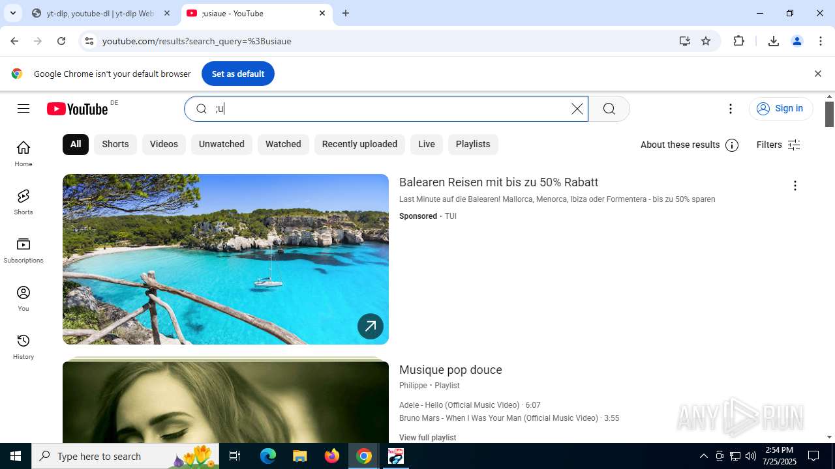Select the Playlists filter chip
The image size is (835, 469).
473,145
